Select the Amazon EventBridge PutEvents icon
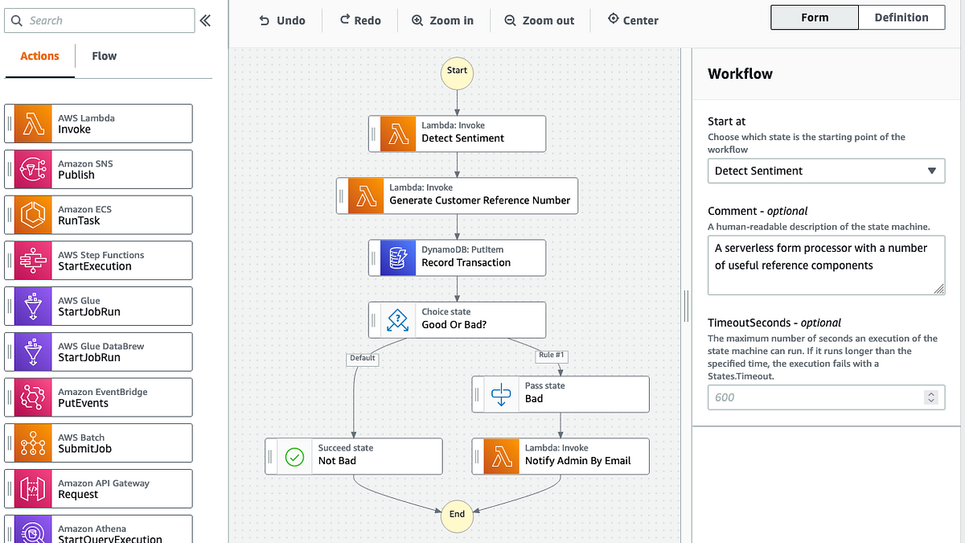The image size is (965, 543). point(32,397)
